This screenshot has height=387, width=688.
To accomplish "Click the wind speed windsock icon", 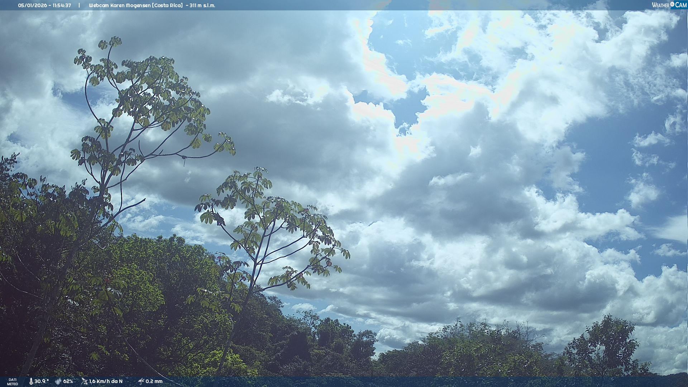I will (84, 381).
